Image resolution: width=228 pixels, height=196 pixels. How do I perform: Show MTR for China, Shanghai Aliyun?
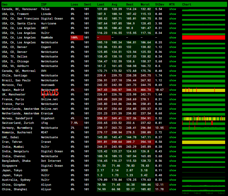pos(173,189)
